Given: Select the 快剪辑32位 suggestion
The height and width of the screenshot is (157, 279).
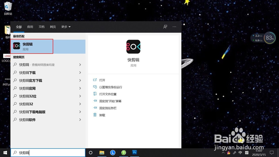Looking at the screenshot, I should click(48, 96).
